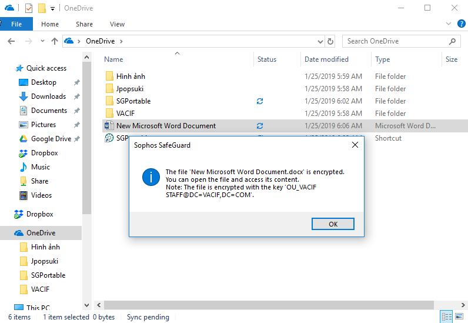The width and height of the screenshot is (468, 323).
Task: Click the OneDrive cloud icon in address bar
Action: 69,41
